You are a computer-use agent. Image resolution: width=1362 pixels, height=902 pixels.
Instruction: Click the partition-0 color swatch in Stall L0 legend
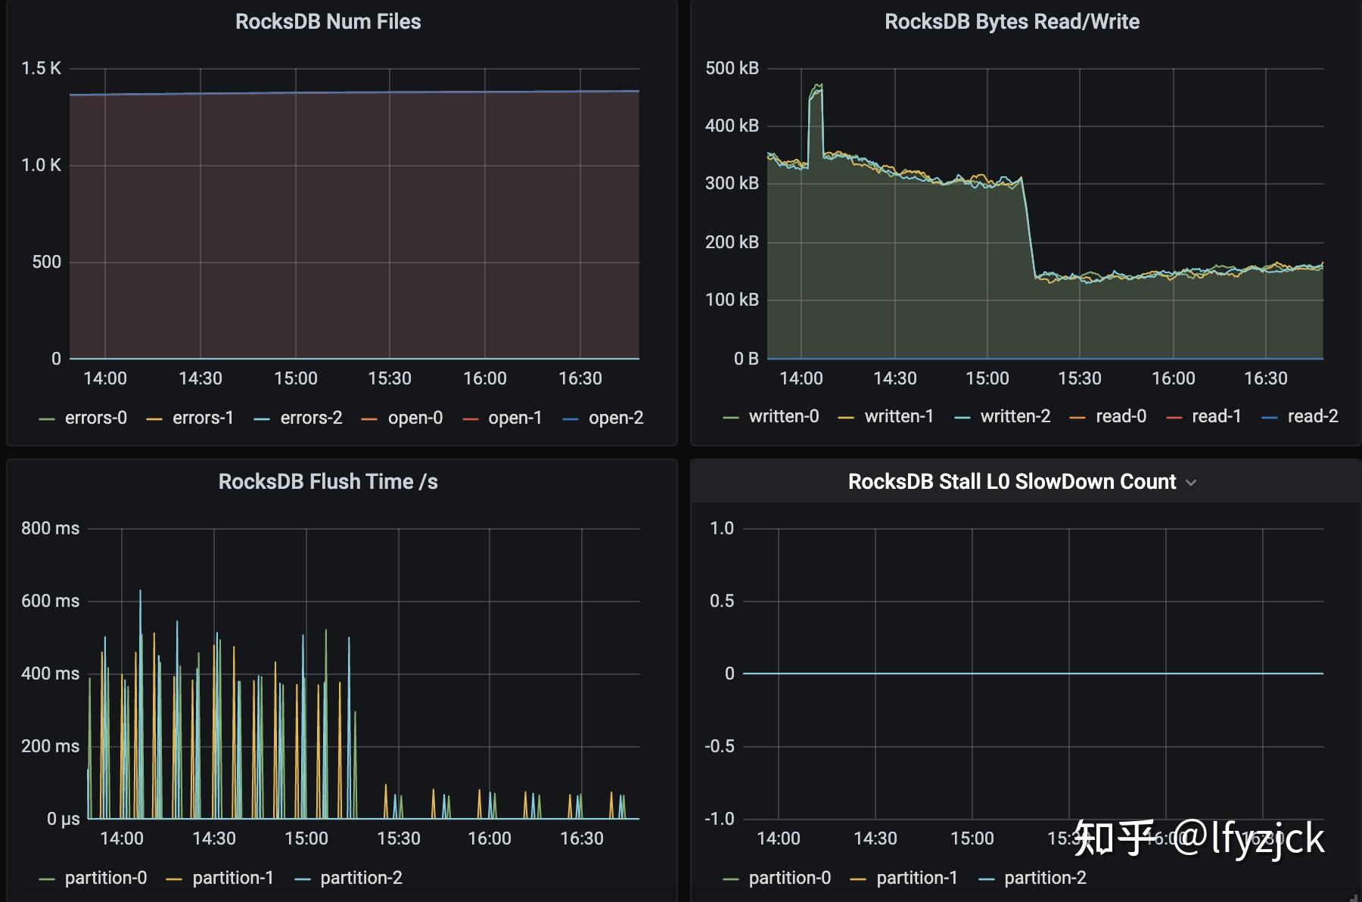730,879
